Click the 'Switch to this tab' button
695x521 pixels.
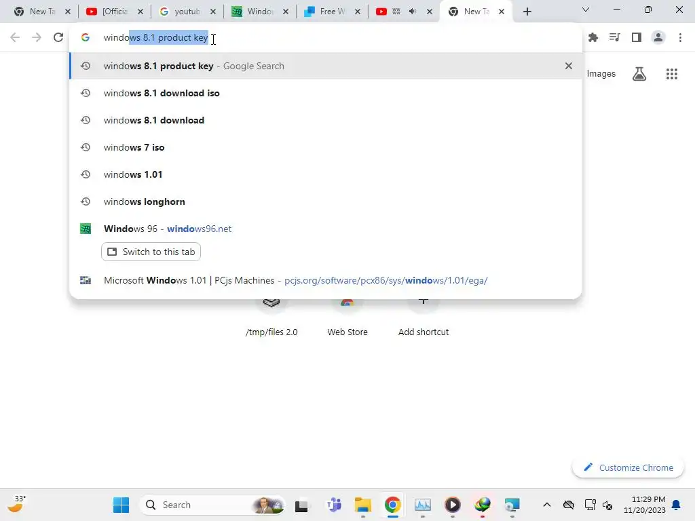click(151, 252)
